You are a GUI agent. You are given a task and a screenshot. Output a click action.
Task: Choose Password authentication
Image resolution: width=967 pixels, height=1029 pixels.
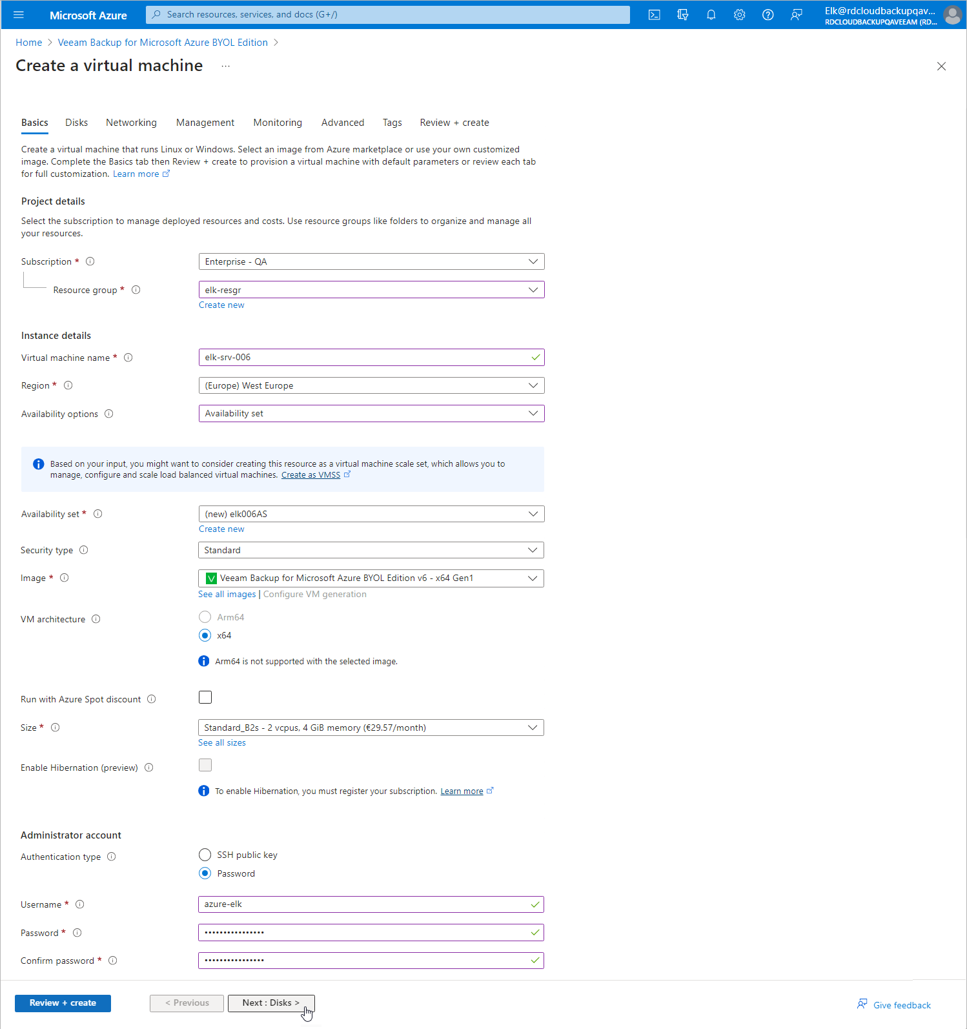tap(205, 873)
